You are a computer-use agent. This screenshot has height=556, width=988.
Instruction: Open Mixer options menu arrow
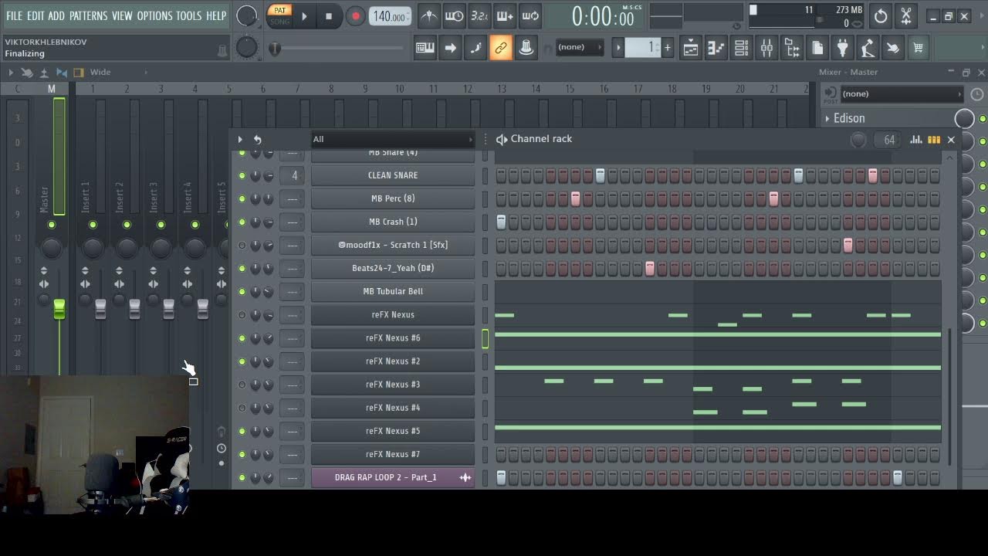pos(11,73)
